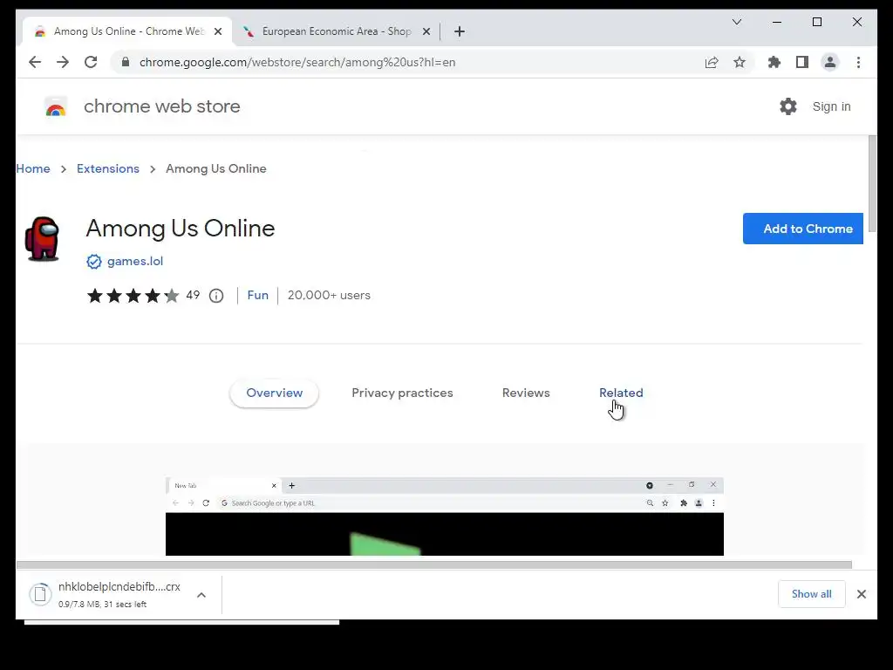Click the star rating row

tap(133, 296)
